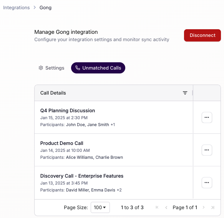Click the date Jan 14, 2025 at 10:00 AM

click(65, 150)
